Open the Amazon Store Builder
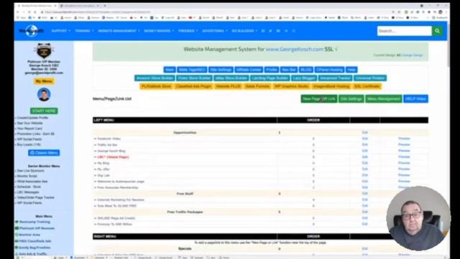The width and height of the screenshot is (460, 259). tap(155, 78)
